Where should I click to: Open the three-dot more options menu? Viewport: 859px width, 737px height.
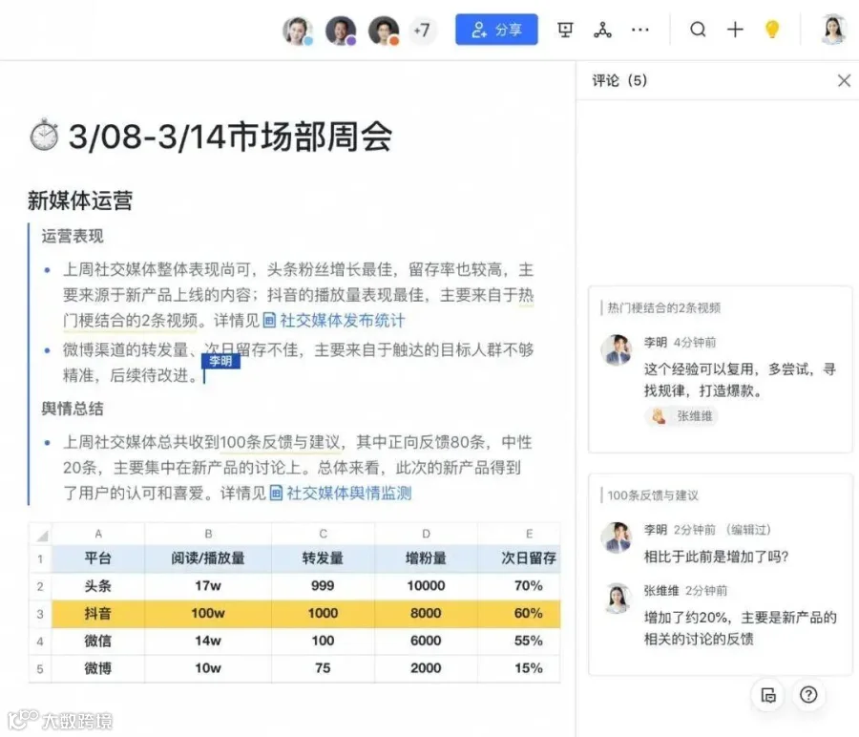point(639,30)
